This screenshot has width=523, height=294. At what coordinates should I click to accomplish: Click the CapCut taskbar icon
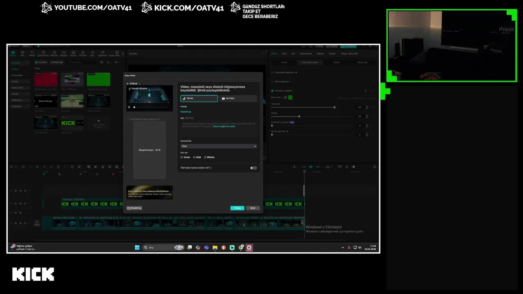point(249,247)
